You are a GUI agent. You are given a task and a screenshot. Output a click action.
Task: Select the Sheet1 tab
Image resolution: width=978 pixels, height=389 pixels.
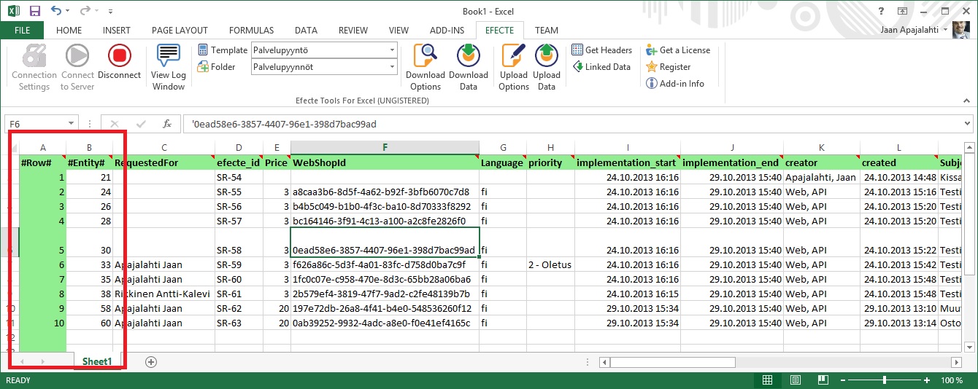(96, 361)
